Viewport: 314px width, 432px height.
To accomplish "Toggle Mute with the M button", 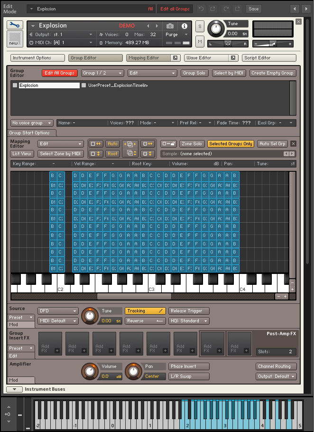I will click(200, 42).
